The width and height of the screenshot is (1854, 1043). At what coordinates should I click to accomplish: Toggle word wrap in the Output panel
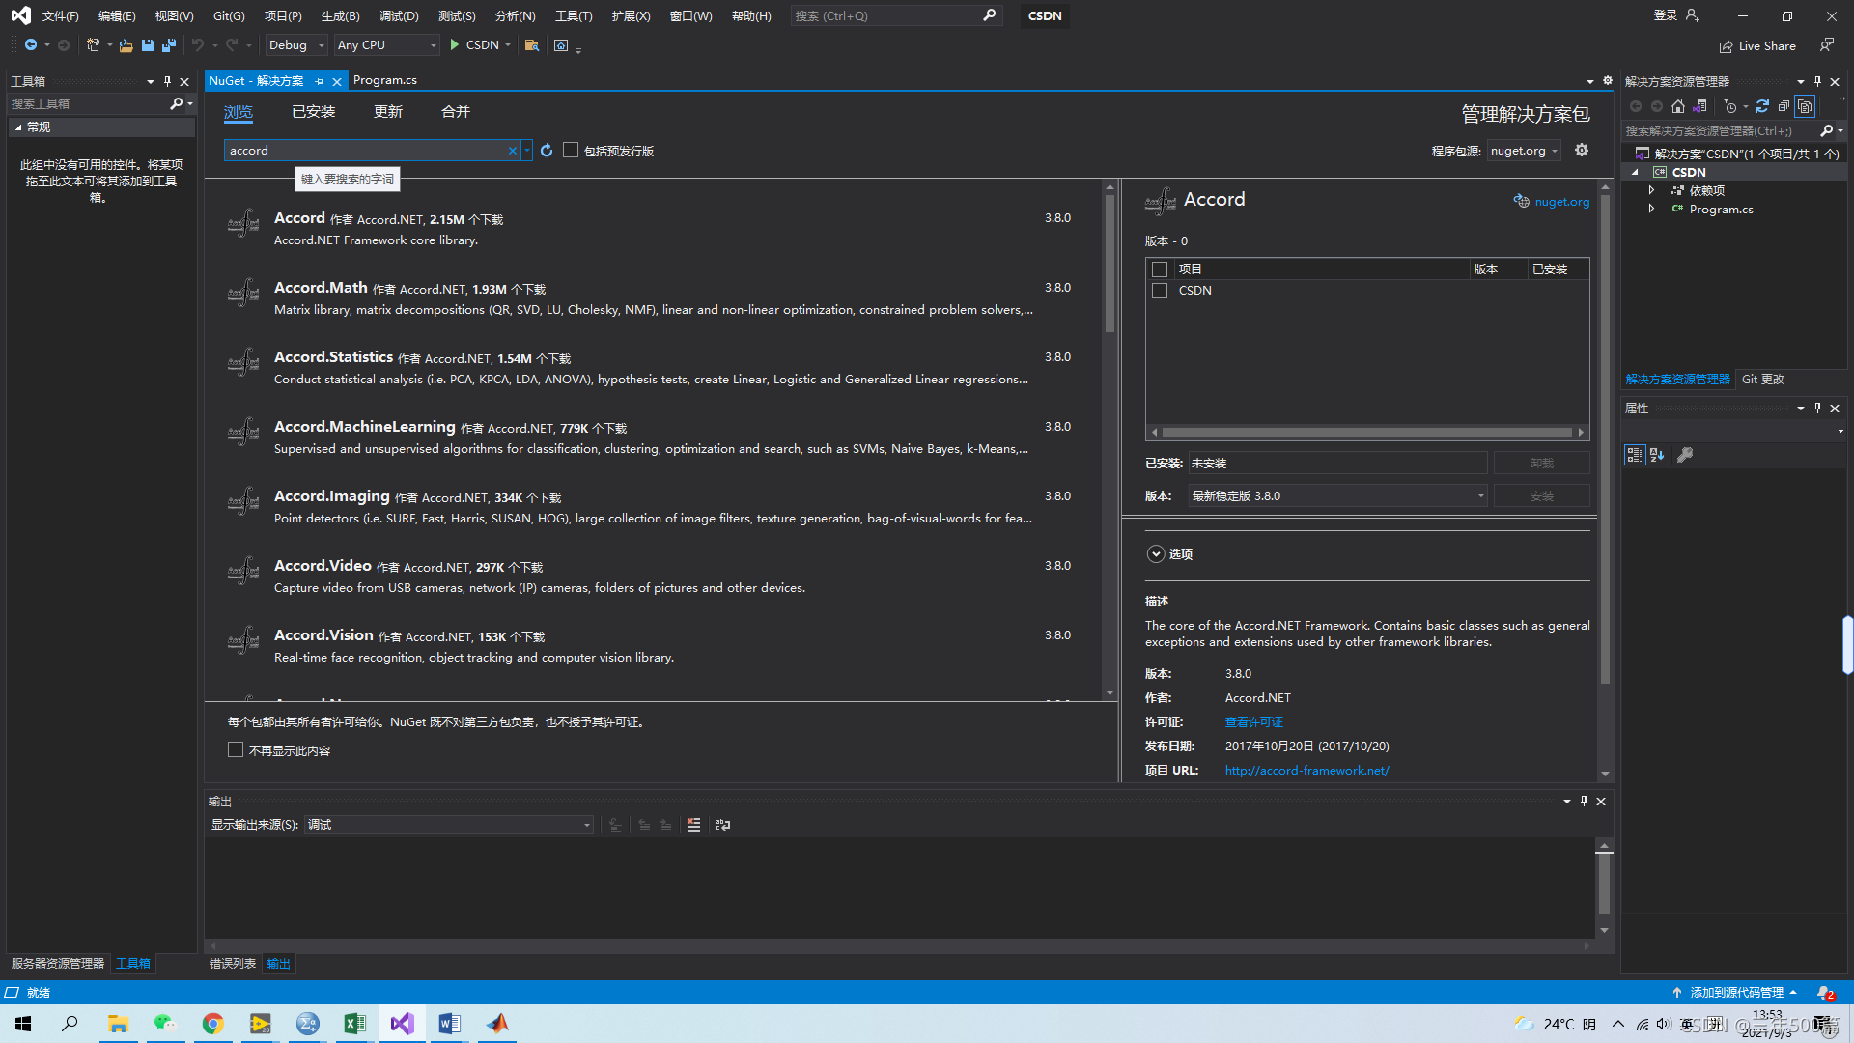[723, 825]
